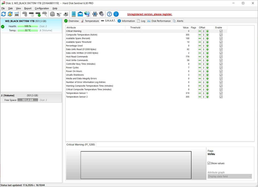
Task: Toggle Enable checkbox for Temperature Sensor 1
Action: [221, 93]
